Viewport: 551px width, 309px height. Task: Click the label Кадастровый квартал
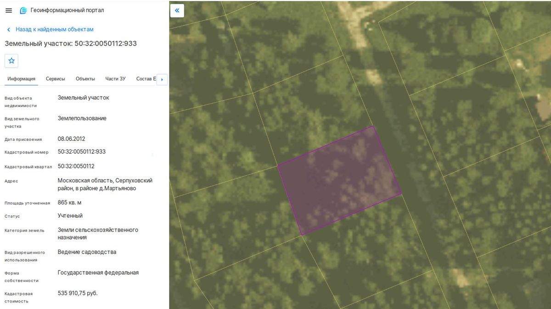pyautogui.click(x=28, y=167)
